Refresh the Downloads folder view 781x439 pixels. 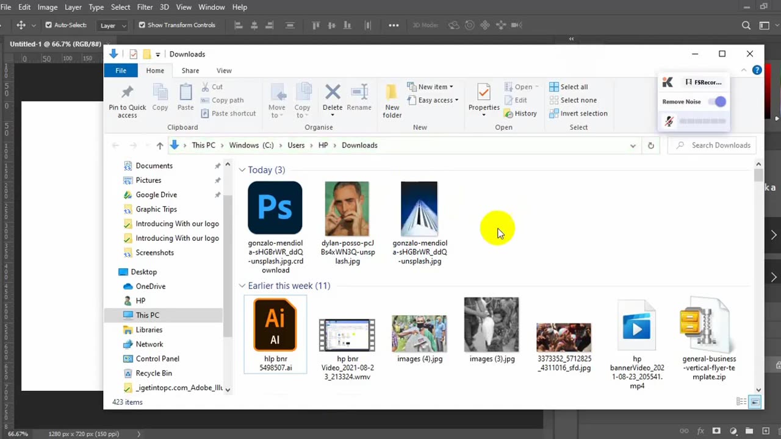tap(650, 145)
